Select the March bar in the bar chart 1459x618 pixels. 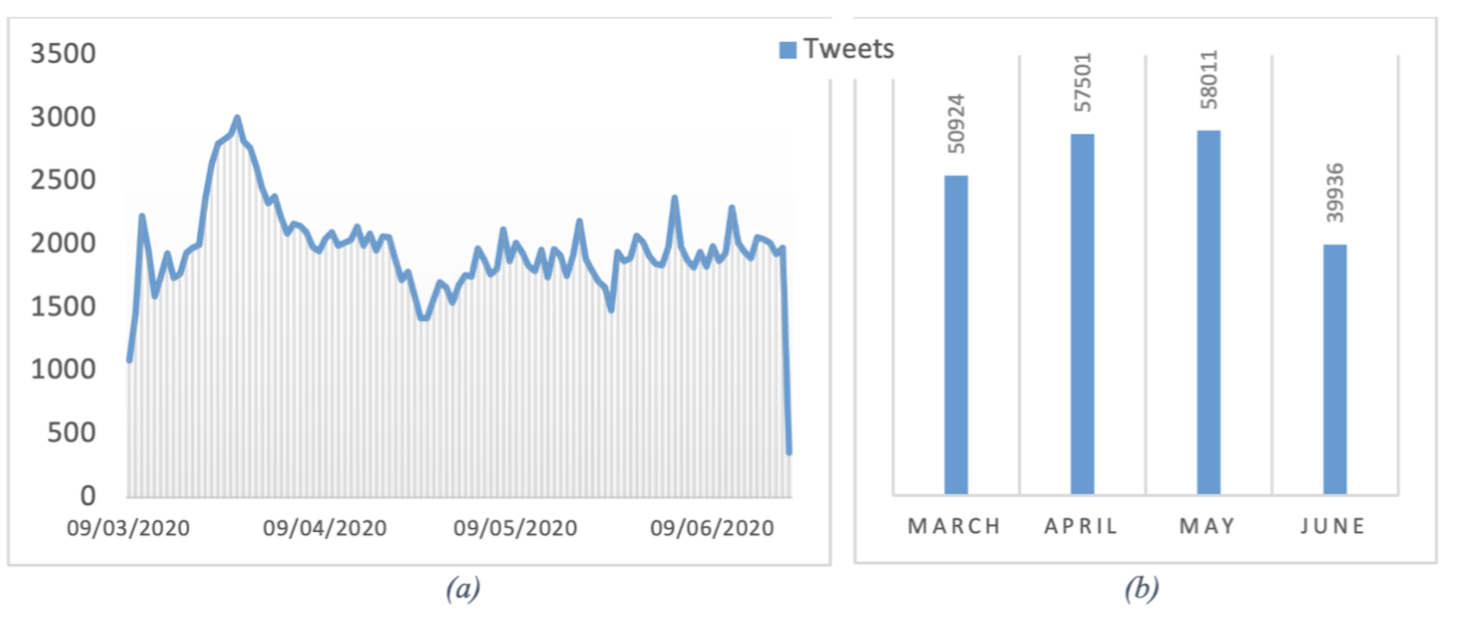pos(956,335)
